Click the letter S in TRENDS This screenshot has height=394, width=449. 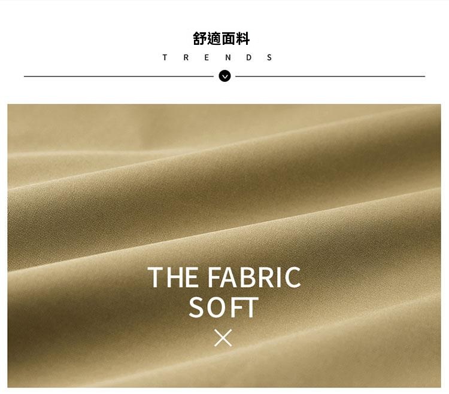point(269,57)
